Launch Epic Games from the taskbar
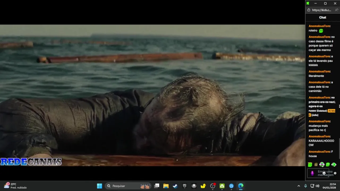Screen dimensions: 340x191 [185, 186]
